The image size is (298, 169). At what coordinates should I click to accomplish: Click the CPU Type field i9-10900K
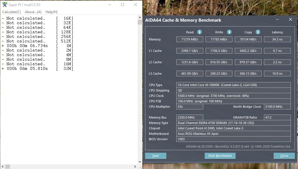pos(233,85)
